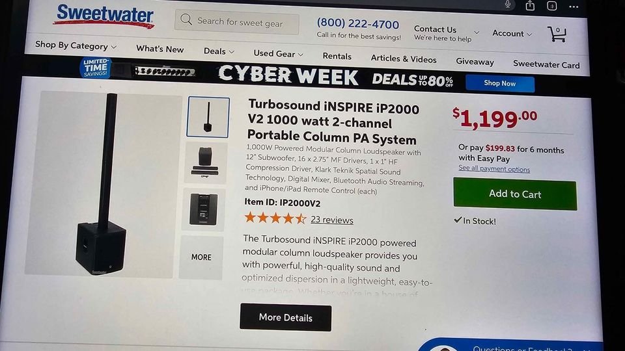
Task: Open the shopping cart icon
Action: pyautogui.click(x=557, y=34)
